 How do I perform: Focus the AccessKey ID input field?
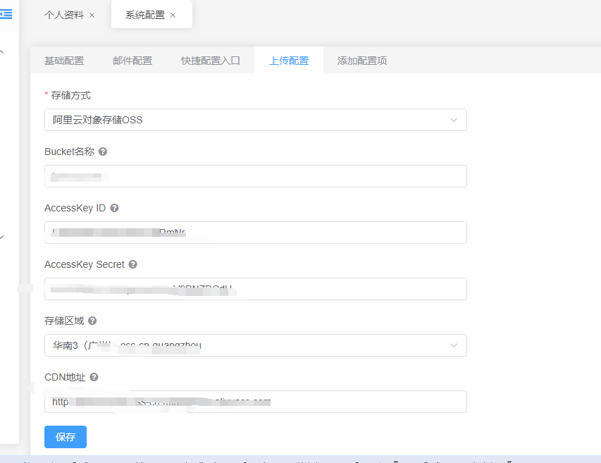[256, 233]
